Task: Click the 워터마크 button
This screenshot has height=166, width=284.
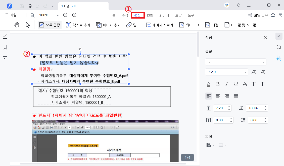Action: point(189,25)
